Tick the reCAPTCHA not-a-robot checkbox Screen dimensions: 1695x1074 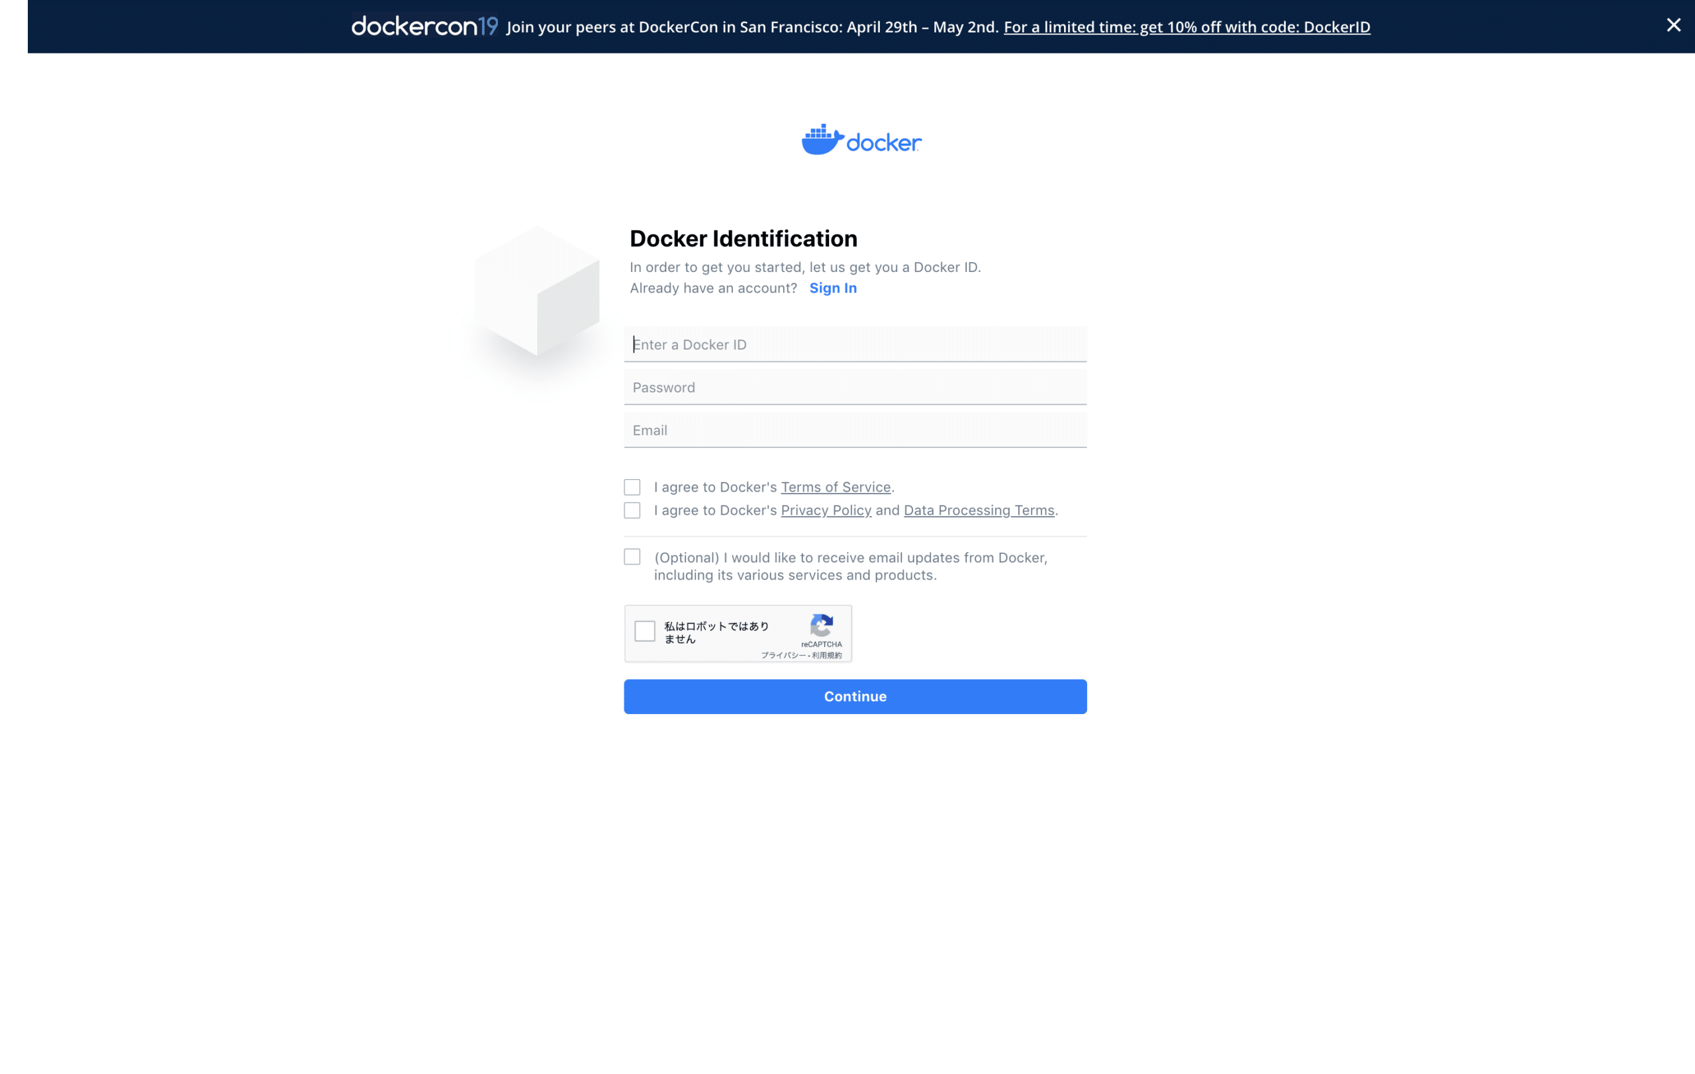point(644,631)
